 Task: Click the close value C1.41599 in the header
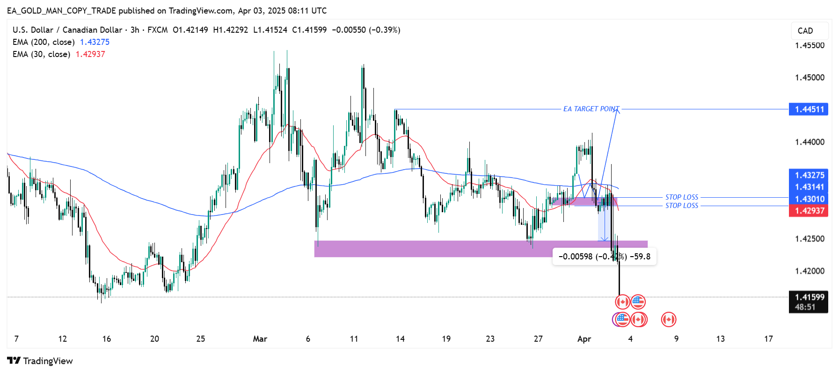point(309,30)
